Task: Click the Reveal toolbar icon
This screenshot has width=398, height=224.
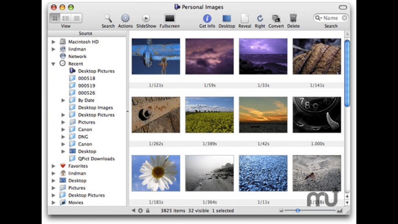Action: [245, 18]
